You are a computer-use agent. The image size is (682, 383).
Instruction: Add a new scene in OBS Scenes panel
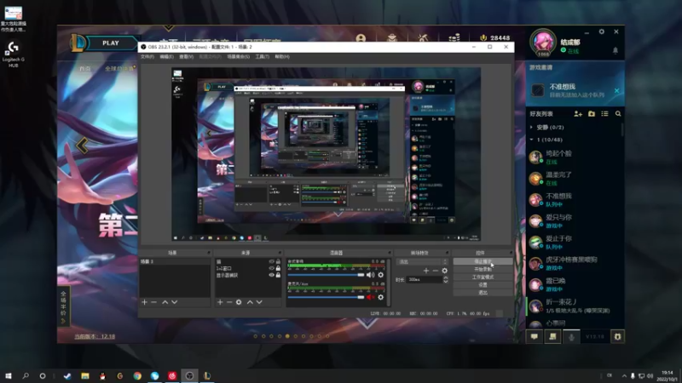click(x=144, y=302)
